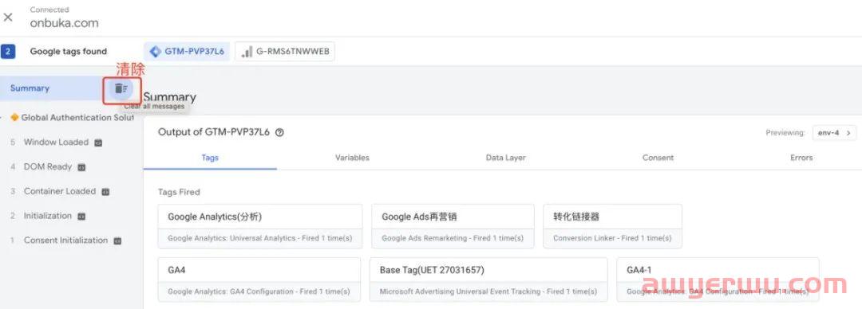The image size is (862, 309).
Task: Open the 转化链接器 tag card
Action: (612, 226)
